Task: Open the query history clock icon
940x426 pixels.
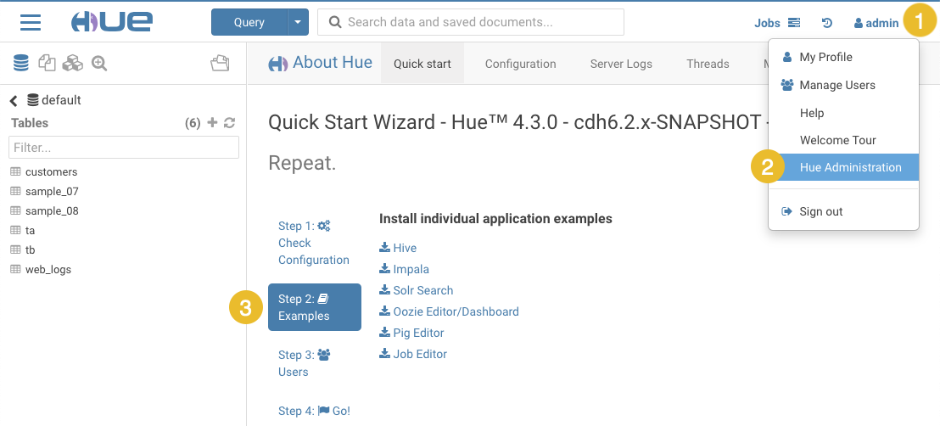Action: coord(827,23)
